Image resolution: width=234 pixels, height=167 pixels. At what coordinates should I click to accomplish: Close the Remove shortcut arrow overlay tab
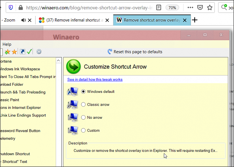185,20
